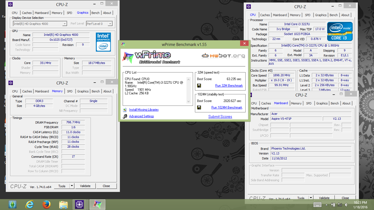374x210 pixels.
Task: Click the DRAM Frequency value 798.7 MHz
Action: (73, 122)
